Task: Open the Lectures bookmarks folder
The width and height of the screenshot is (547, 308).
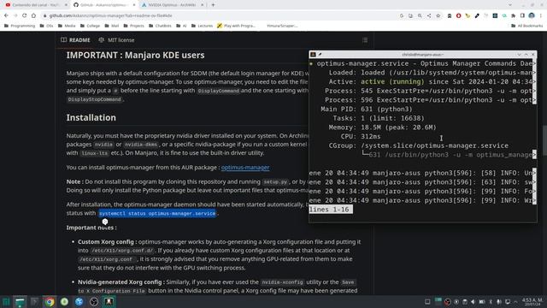Action: 202,26
